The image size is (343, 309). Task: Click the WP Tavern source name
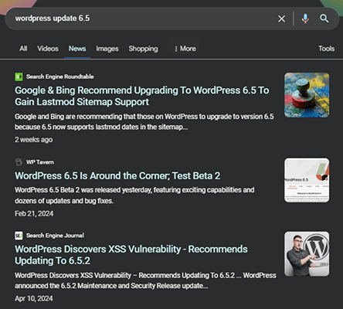click(x=40, y=162)
